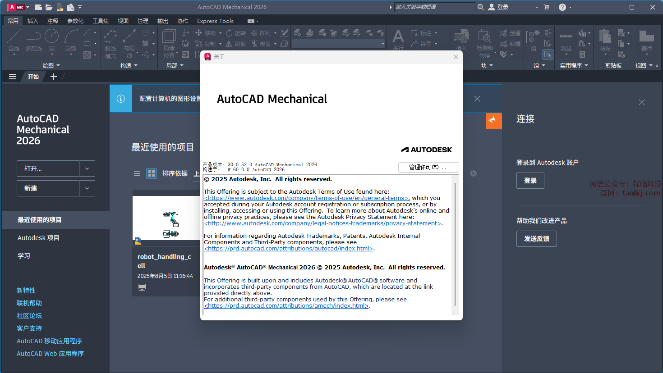
Task: Select the Line (直线) drawing tool
Action: tap(14, 40)
